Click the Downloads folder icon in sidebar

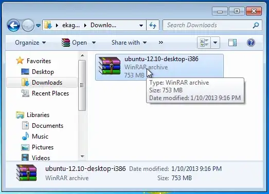click(x=25, y=82)
